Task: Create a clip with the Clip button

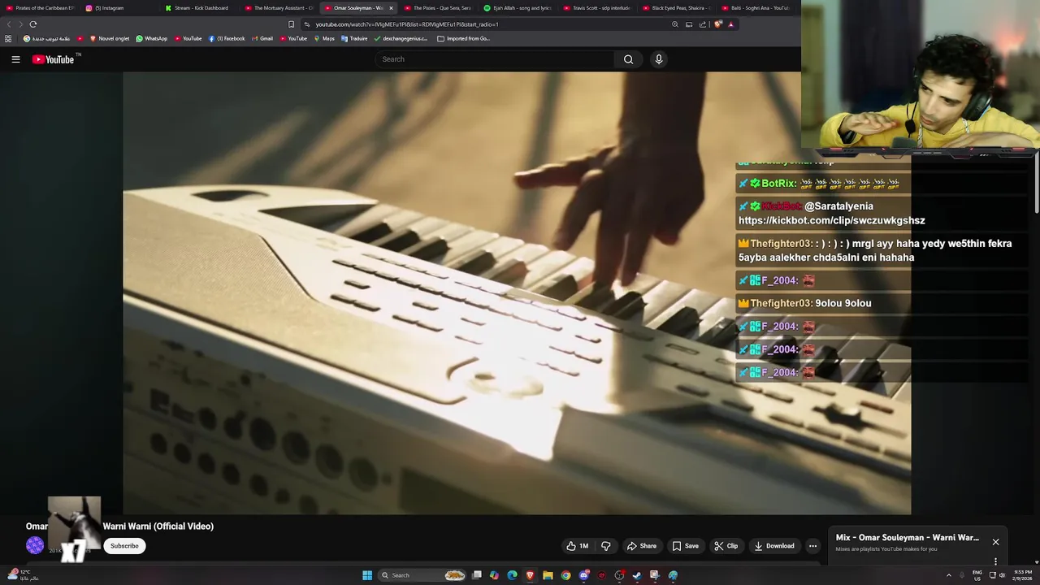Action: (726, 546)
